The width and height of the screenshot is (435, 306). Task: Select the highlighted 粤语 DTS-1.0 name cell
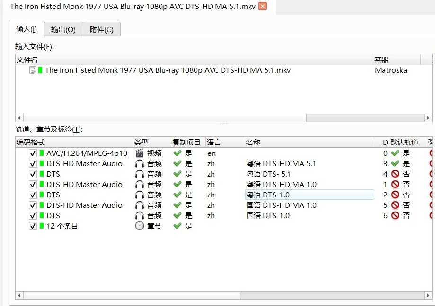click(310, 195)
